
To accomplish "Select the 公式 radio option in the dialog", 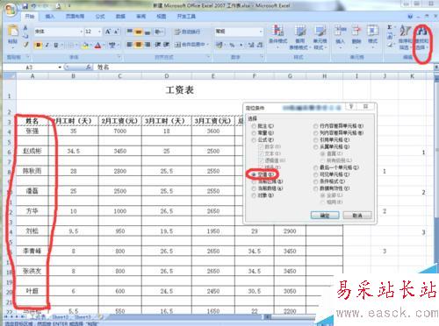I will 254,140.
